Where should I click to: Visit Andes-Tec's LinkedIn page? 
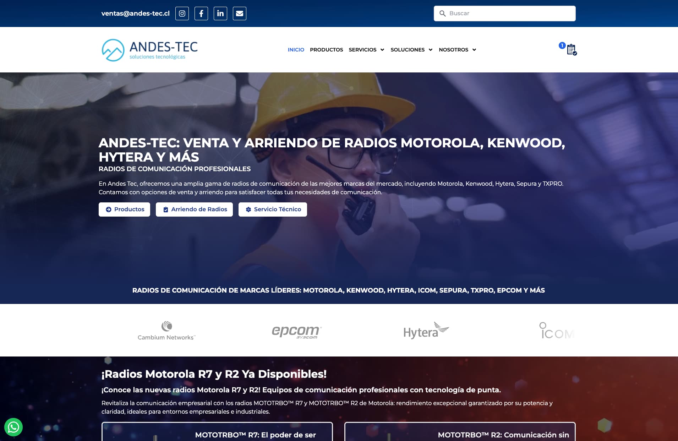[x=220, y=13]
